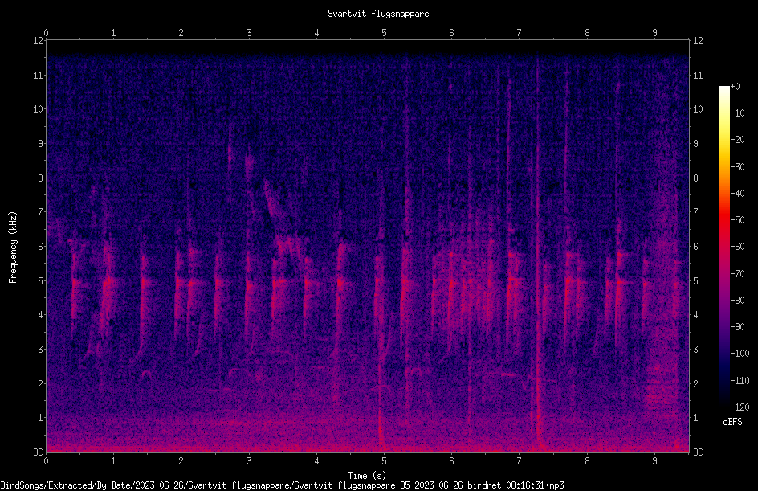
Task: Click the "-10" color scale label
Action: pos(738,113)
